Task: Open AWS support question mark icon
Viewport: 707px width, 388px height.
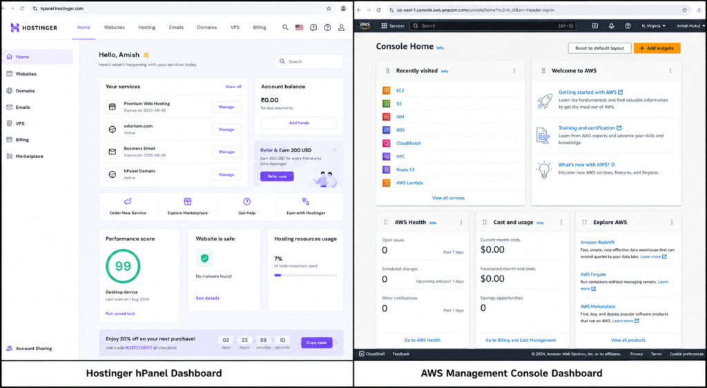Action: pyautogui.click(x=628, y=25)
